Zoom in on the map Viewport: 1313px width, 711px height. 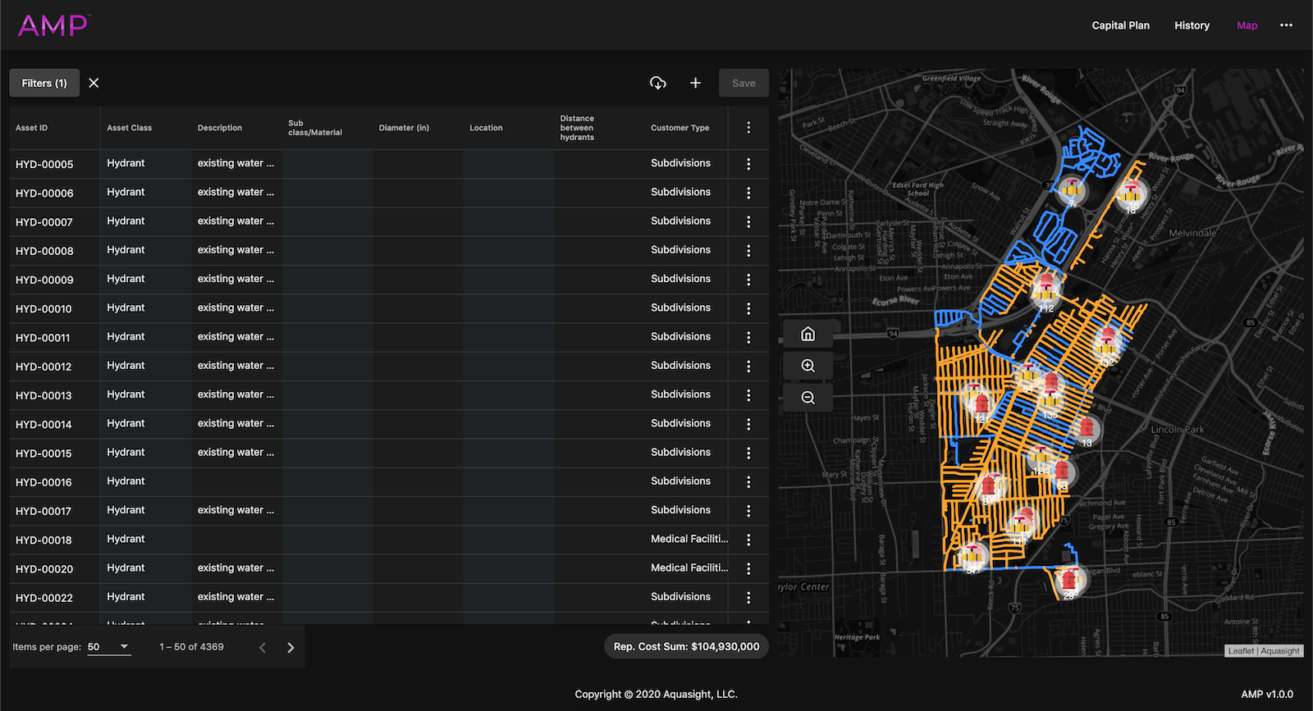[x=808, y=366]
